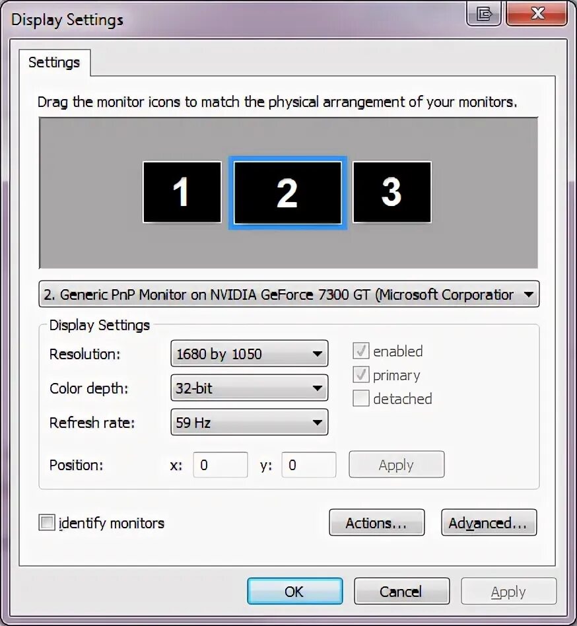
Task: Click the Apply button beside the Position fields
Action: (x=396, y=464)
